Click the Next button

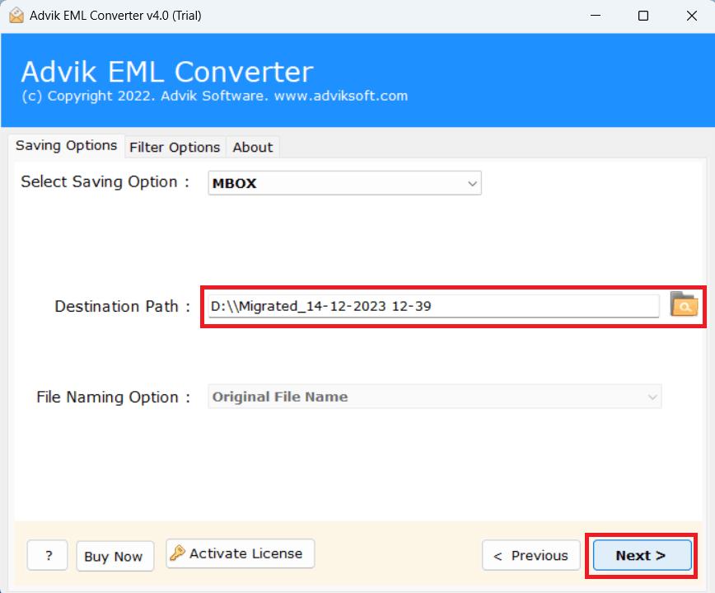click(642, 556)
